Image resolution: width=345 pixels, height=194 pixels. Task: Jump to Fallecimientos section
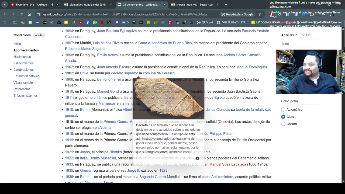click(23, 63)
